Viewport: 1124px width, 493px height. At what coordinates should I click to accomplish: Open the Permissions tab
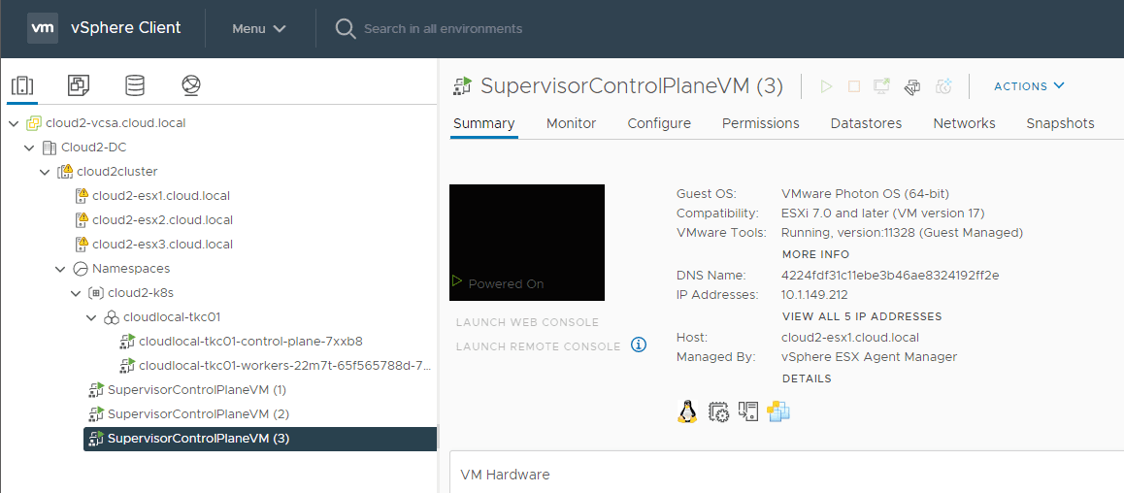click(x=761, y=123)
